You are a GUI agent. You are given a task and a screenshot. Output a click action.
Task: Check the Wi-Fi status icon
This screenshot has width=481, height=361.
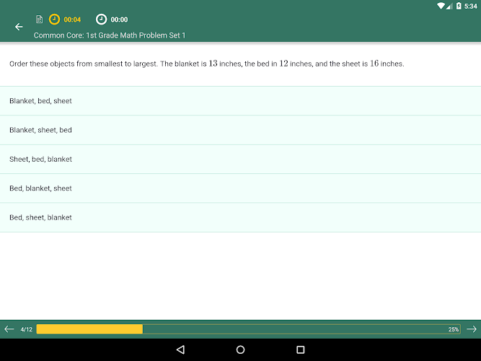pyautogui.click(x=441, y=6)
